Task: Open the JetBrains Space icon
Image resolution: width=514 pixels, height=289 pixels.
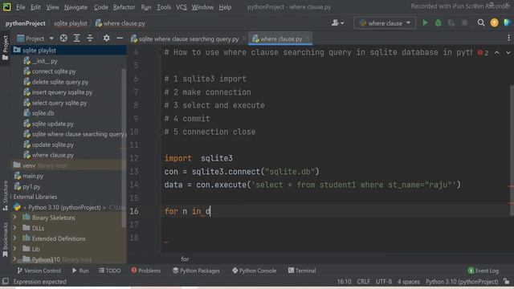Action: pyautogui.click(x=507, y=22)
